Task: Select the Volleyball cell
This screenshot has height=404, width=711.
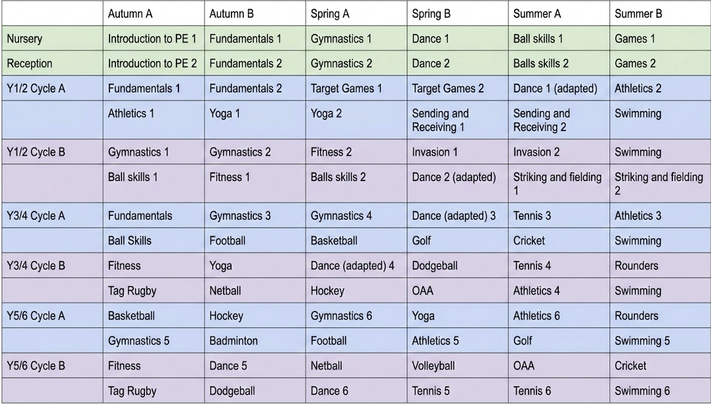Action: (458, 365)
